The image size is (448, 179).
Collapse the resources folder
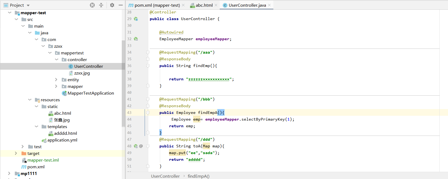tap(30, 100)
